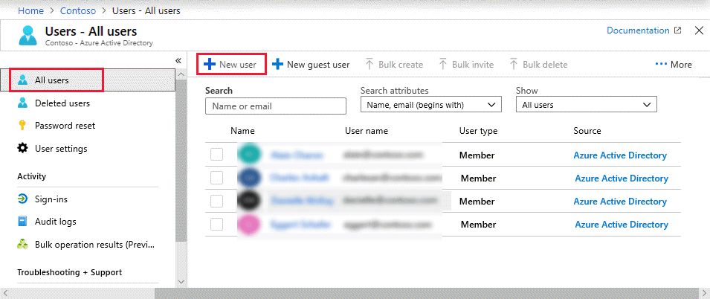The height and width of the screenshot is (299, 710).
Task: Collapse the left sidebar with double chevron
Action: 178,60
